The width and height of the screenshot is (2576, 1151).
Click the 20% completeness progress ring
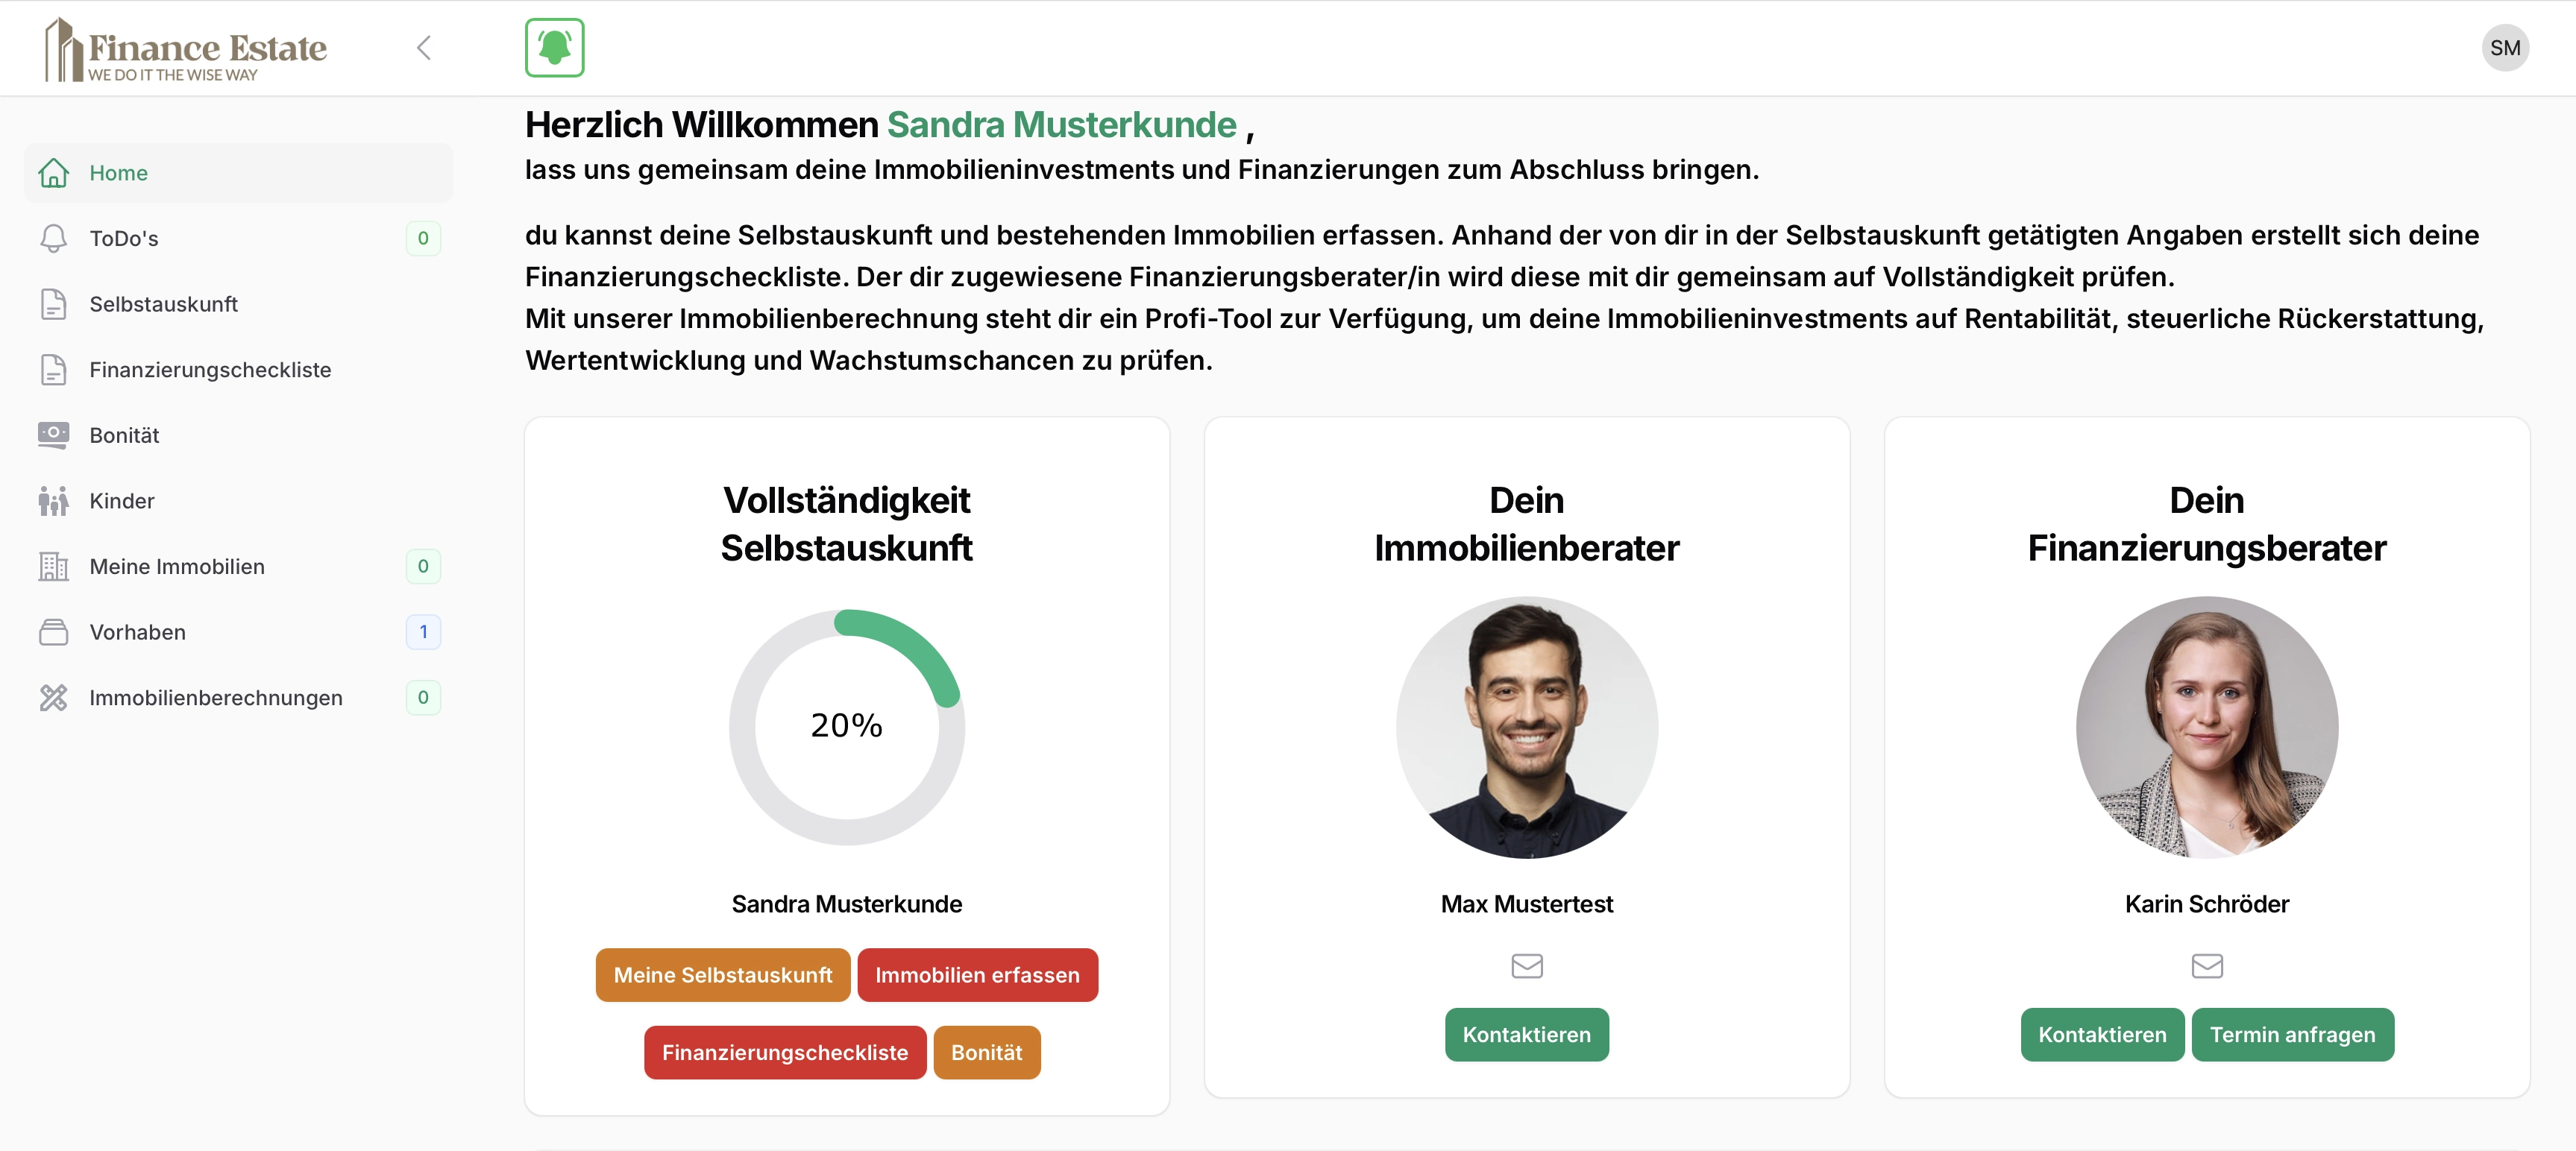(x=846, y=728)
